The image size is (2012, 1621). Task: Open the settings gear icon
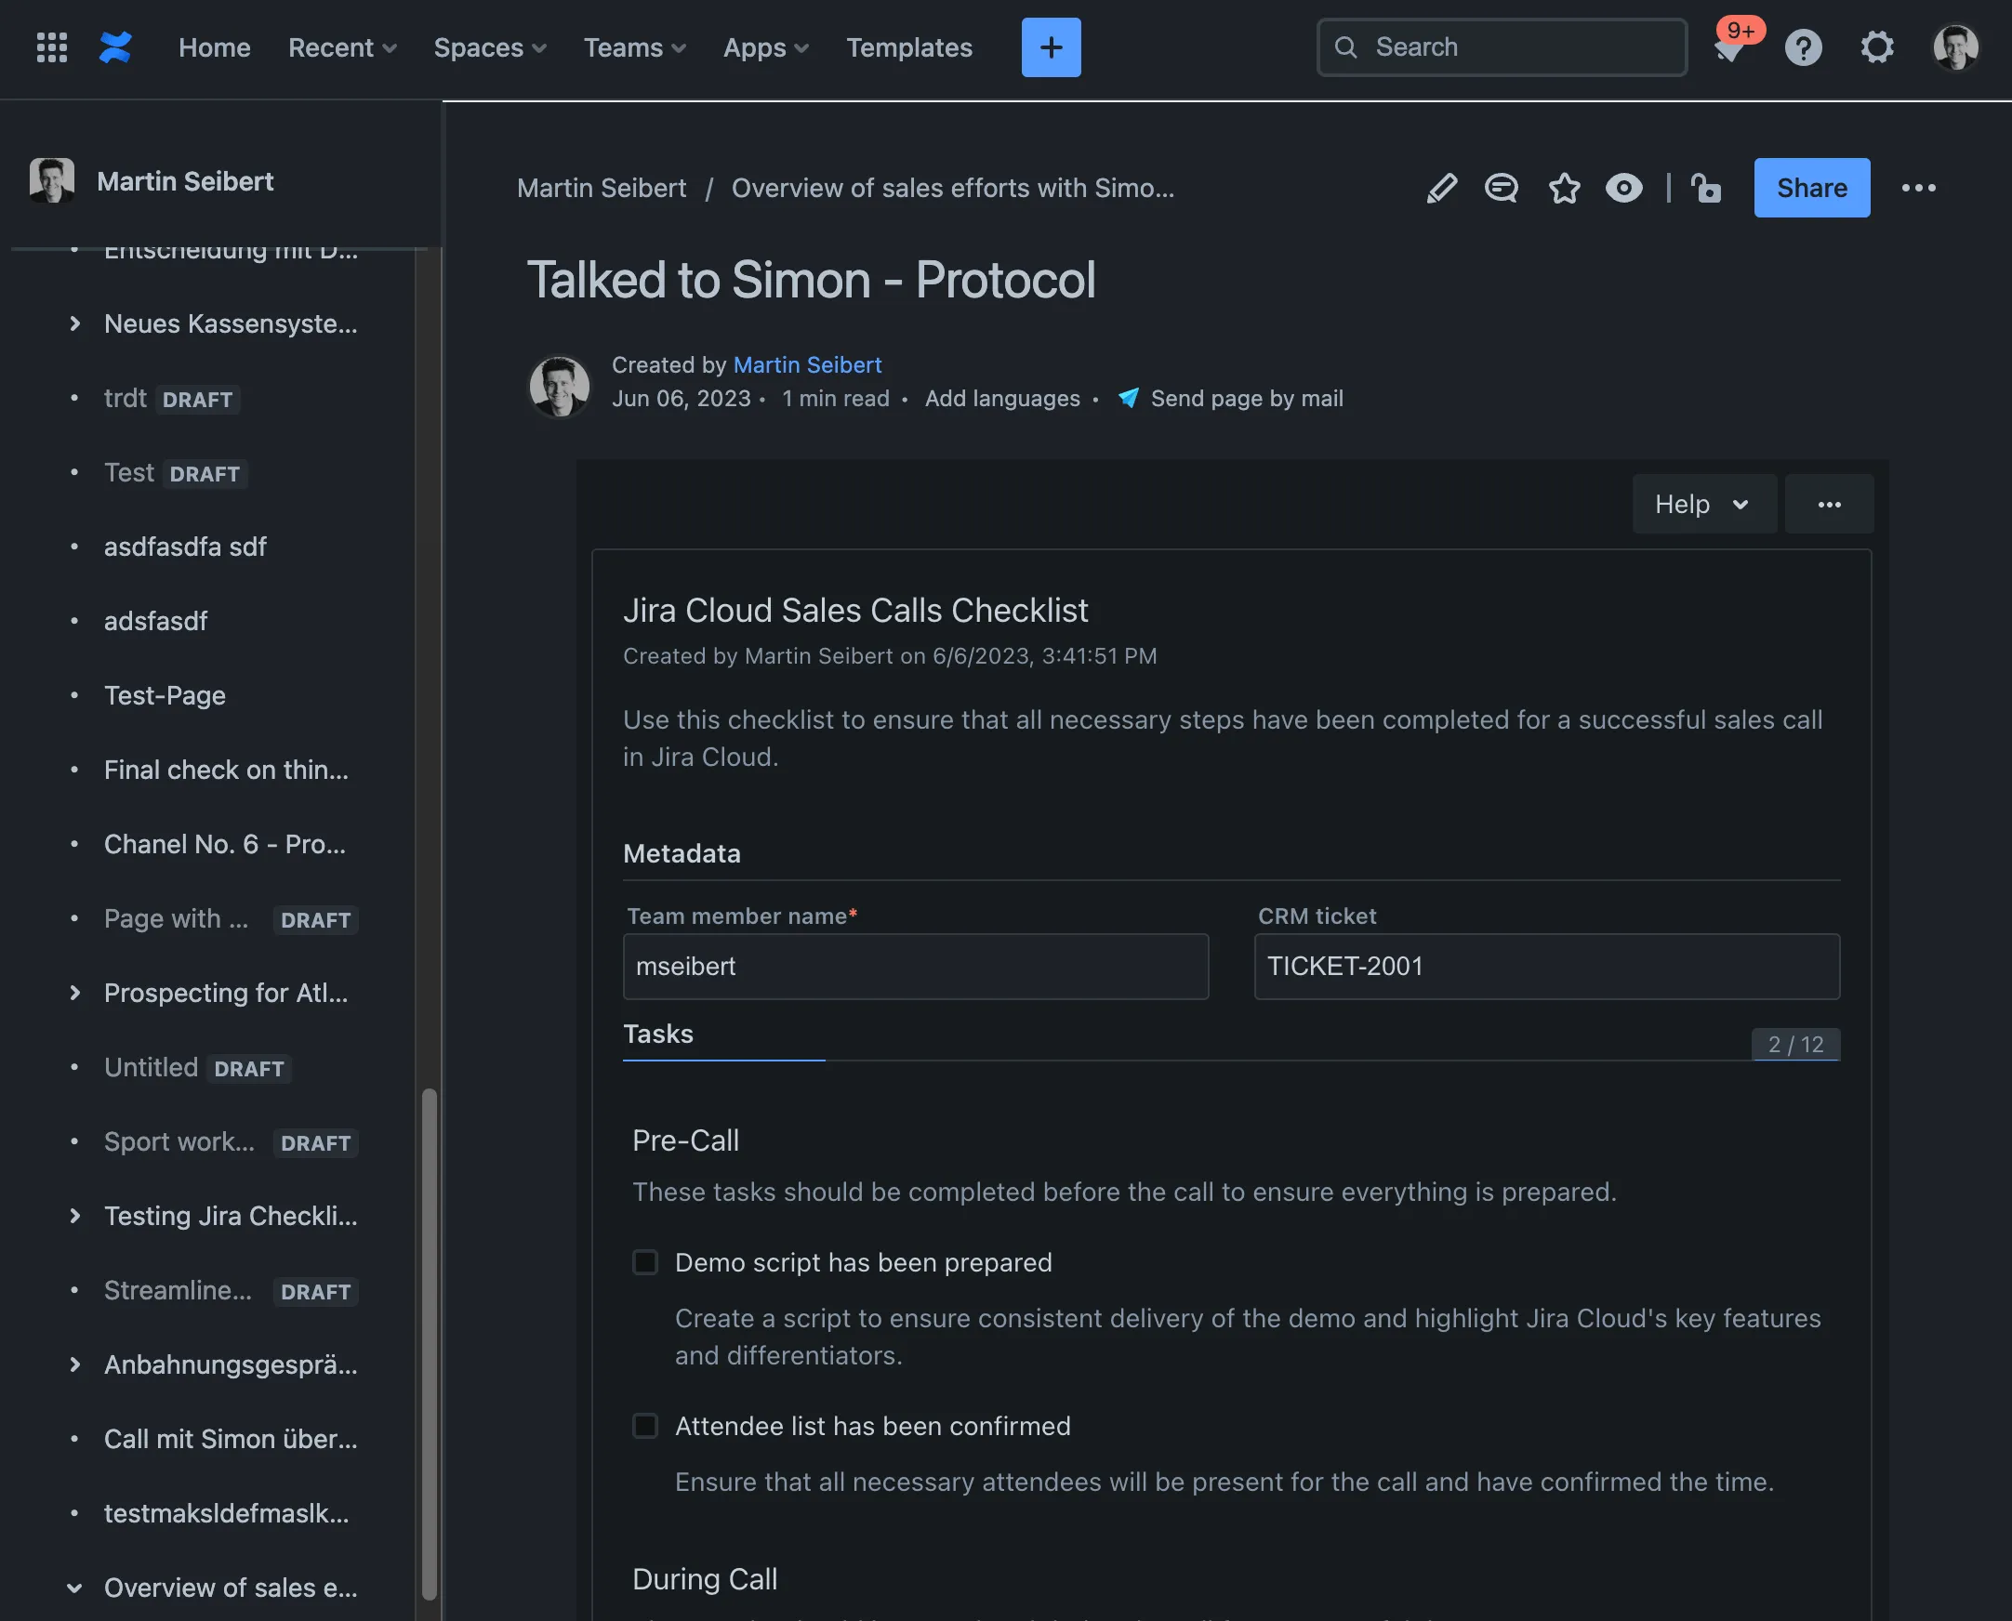point(1877,46)
